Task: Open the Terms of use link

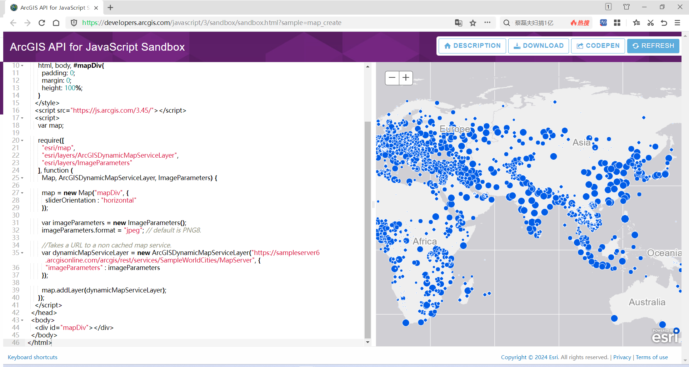Action: click(652, 357)
